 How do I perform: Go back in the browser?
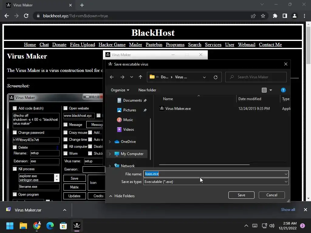point(7,16)
